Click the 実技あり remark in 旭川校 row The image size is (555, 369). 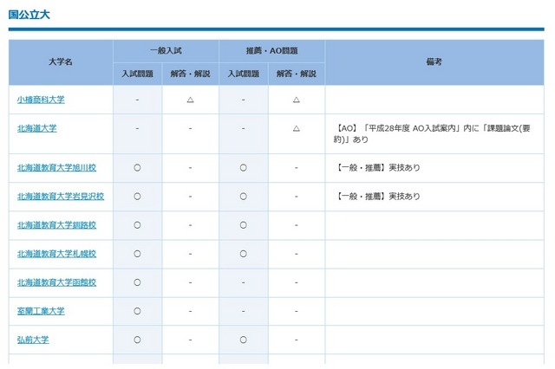pos(376,167)
